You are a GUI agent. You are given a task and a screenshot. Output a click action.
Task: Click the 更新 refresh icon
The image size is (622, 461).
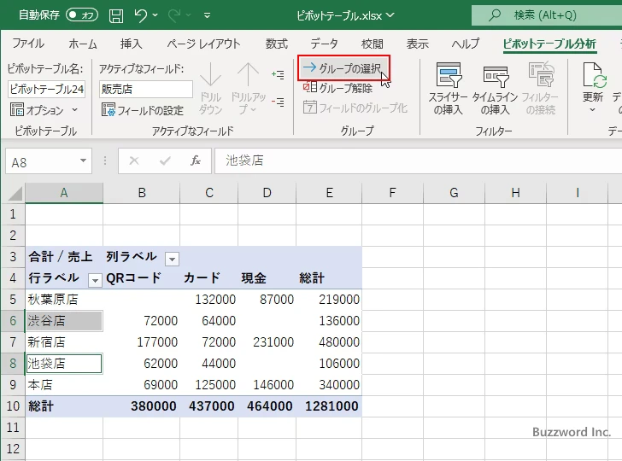(594, 75)
